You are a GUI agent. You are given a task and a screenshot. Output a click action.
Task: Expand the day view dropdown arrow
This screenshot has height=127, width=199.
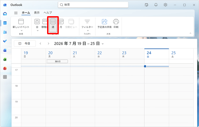pyautogui.click(x=38, y=30)
